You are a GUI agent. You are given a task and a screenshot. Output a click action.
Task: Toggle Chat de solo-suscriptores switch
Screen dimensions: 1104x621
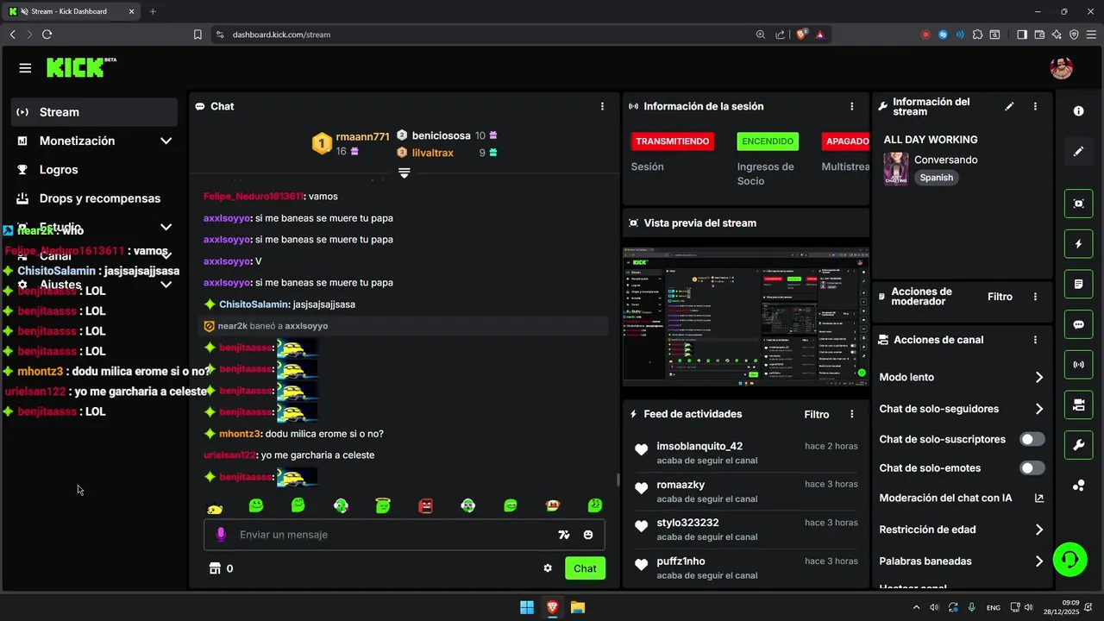[x=1032, y=439]
